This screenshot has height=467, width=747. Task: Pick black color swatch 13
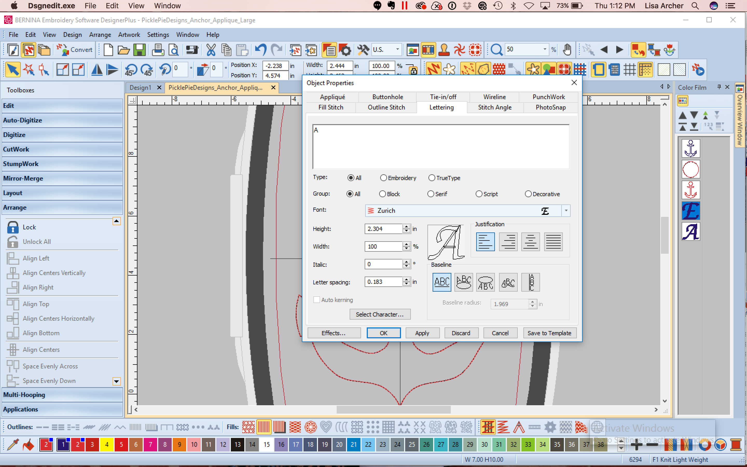237,445
